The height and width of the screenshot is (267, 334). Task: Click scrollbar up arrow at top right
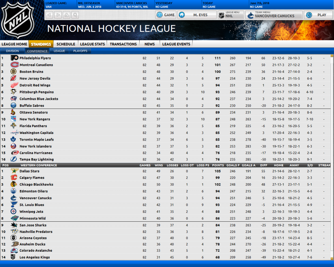click(332, 56)
